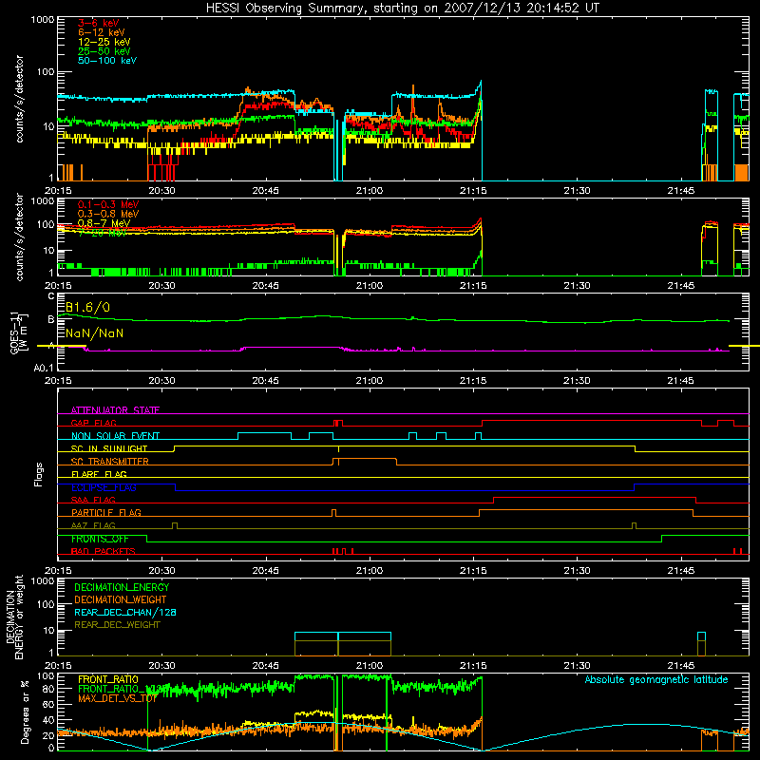Click the FRONT_RATIO yellow legend label
This screenshot has height=760, width=760.
108,679
